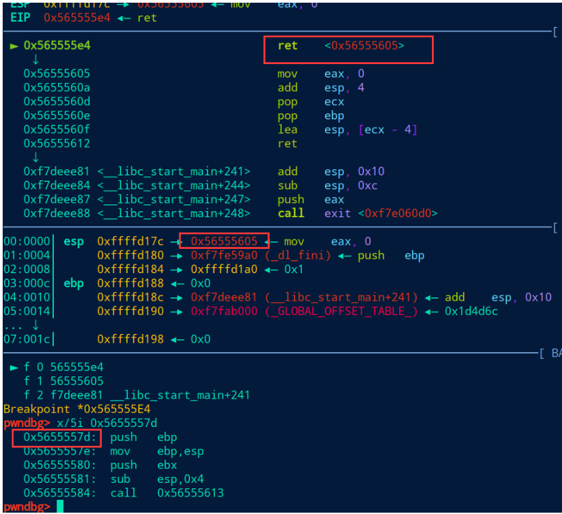Click the 'add esp, 4' instruction

[321, 88]
